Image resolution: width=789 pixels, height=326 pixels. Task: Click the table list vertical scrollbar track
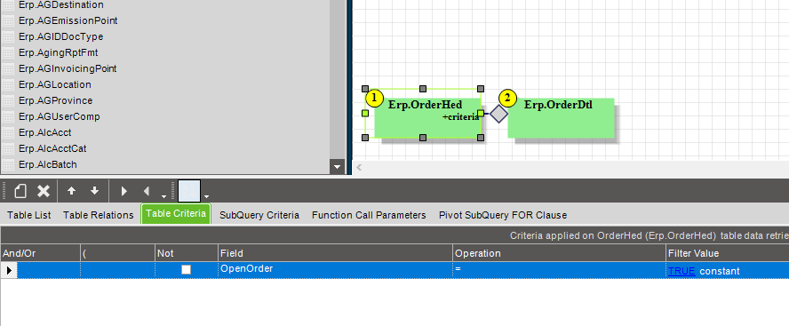coord(337,79)
